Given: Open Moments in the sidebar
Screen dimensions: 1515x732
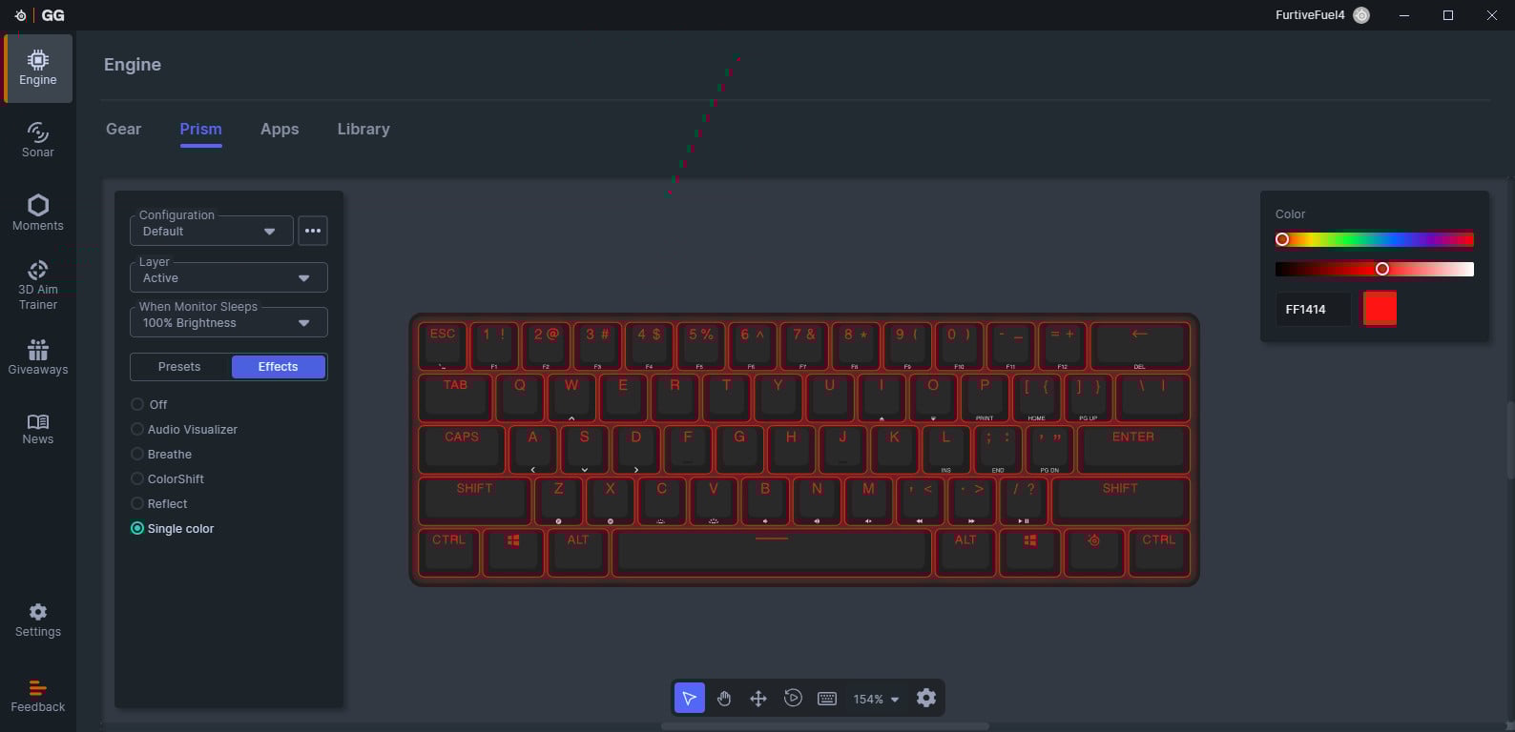Looking at the screenshot, I should 38,213.
